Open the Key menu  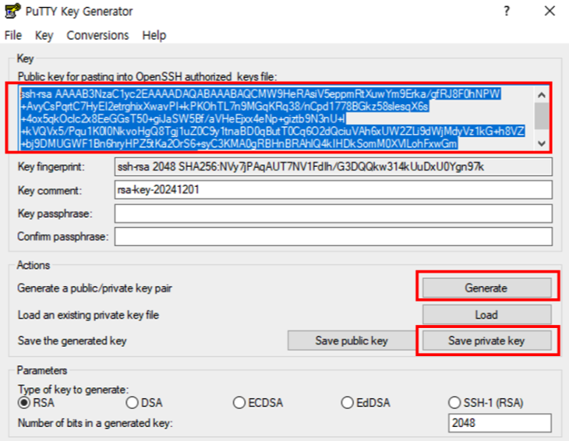coord(44,35)
